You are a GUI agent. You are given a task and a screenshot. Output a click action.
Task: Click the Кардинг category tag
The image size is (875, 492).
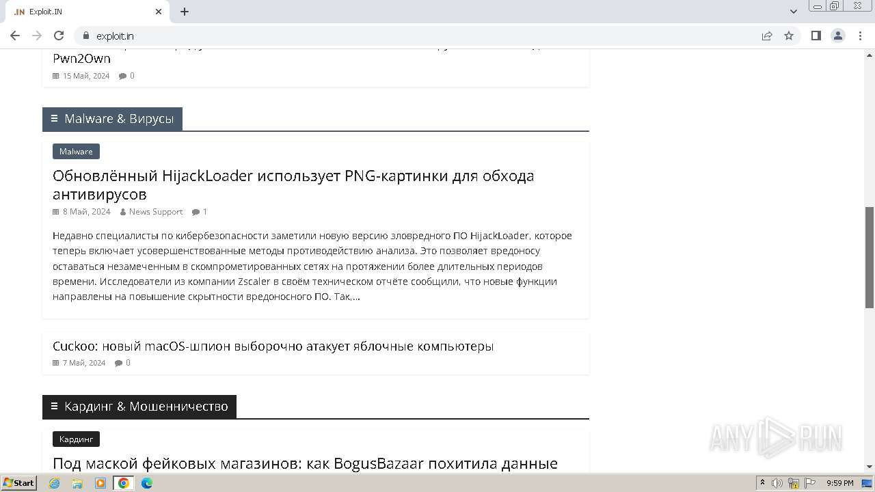pos(76,439)
